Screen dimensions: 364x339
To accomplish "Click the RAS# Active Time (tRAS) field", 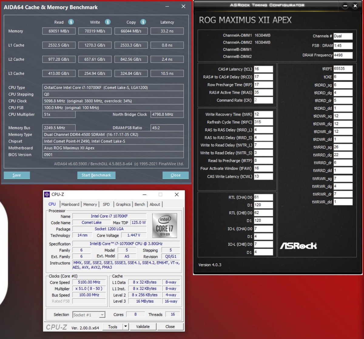I will pyautogui.click(x=263, y=92).
